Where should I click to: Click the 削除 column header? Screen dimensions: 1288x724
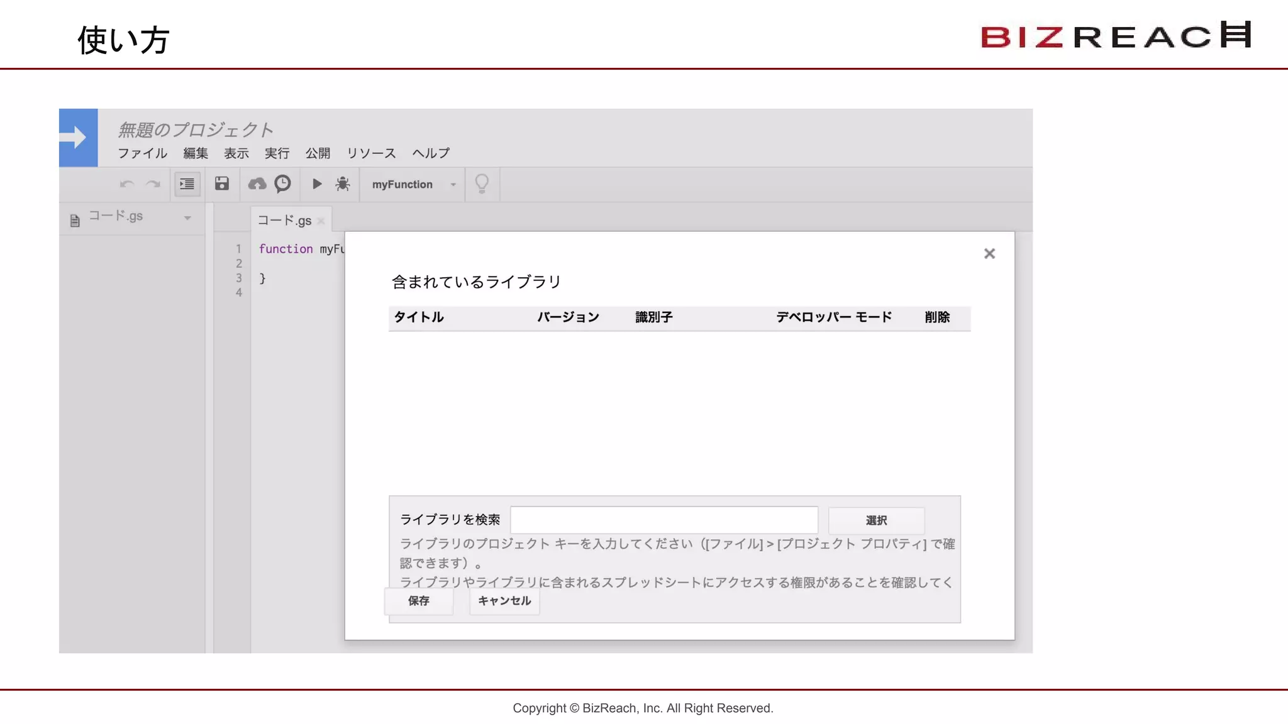pyautogui.click(x=937, y=317)
